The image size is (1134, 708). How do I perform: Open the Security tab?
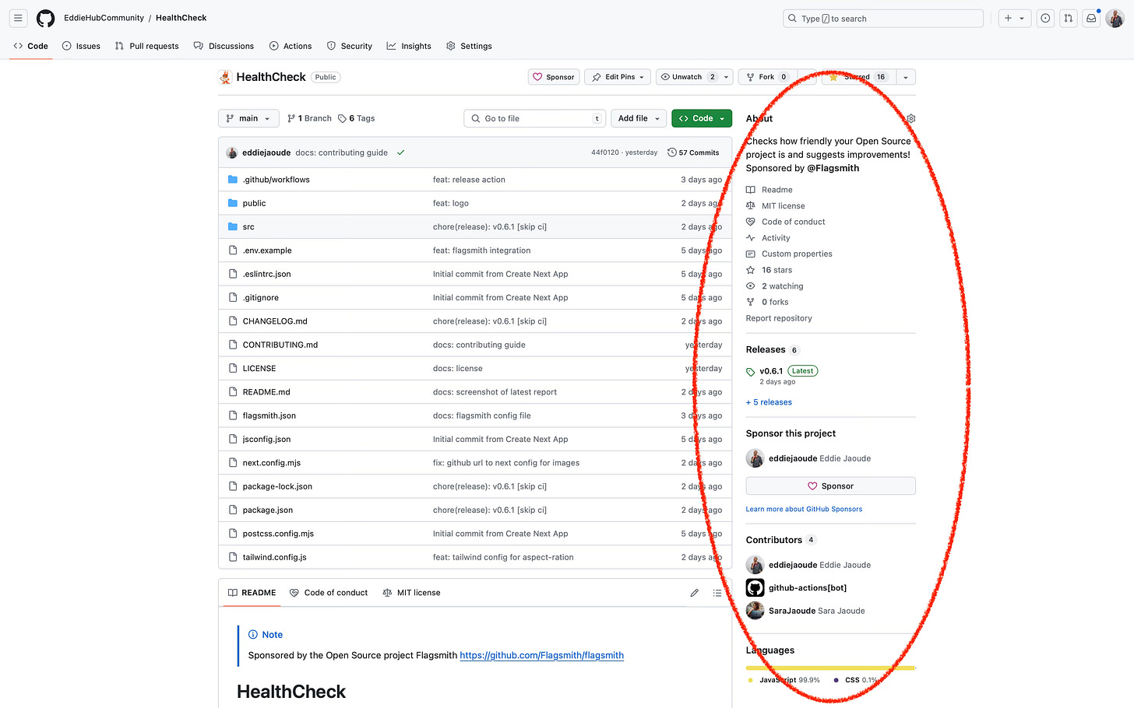click(349, 46)
